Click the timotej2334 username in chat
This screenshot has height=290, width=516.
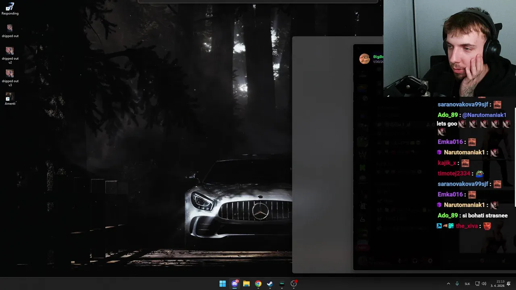pos(454,174)
